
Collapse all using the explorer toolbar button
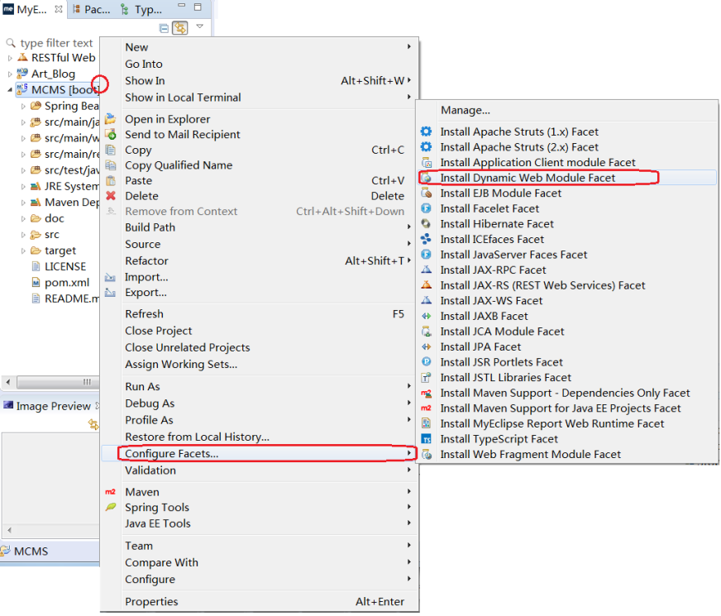click(x=164, y=28)
